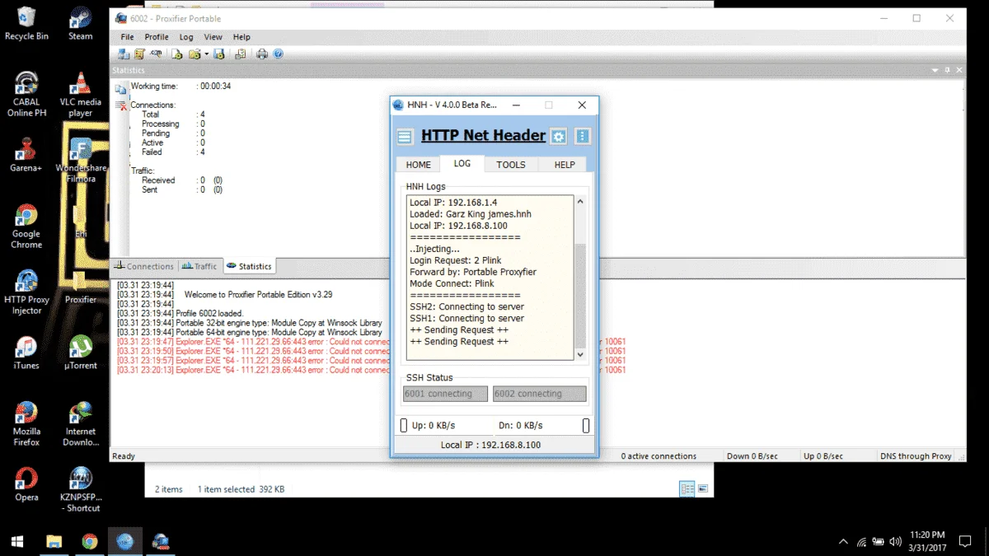Open File Explorer from taskbar
The image size is (989, 556).
tap(54, 541)
